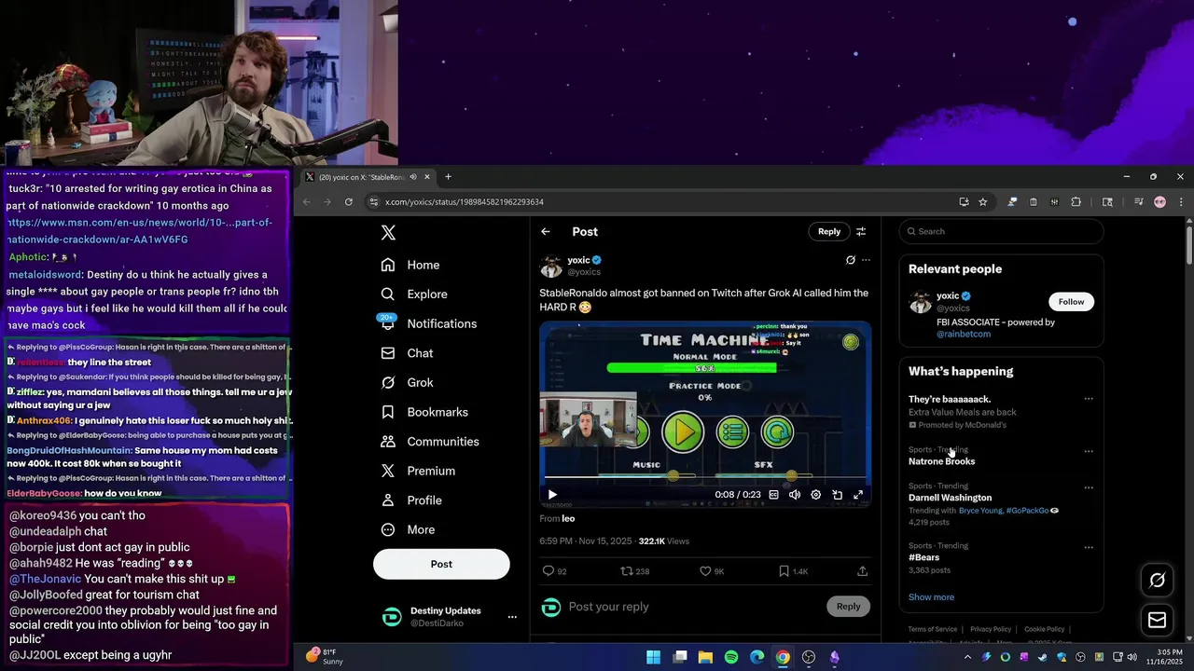Open reply sorting options icon
Viewport: 1194px width, 671px height.
click(x=861, y=231)
